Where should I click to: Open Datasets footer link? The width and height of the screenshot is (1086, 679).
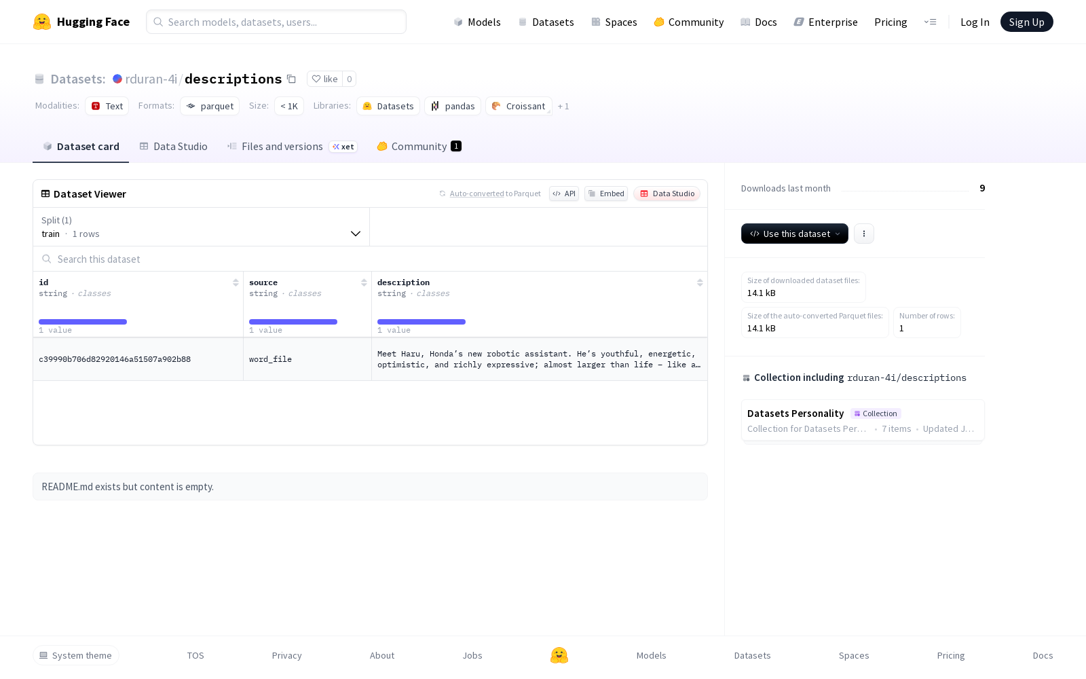point(753,655)
